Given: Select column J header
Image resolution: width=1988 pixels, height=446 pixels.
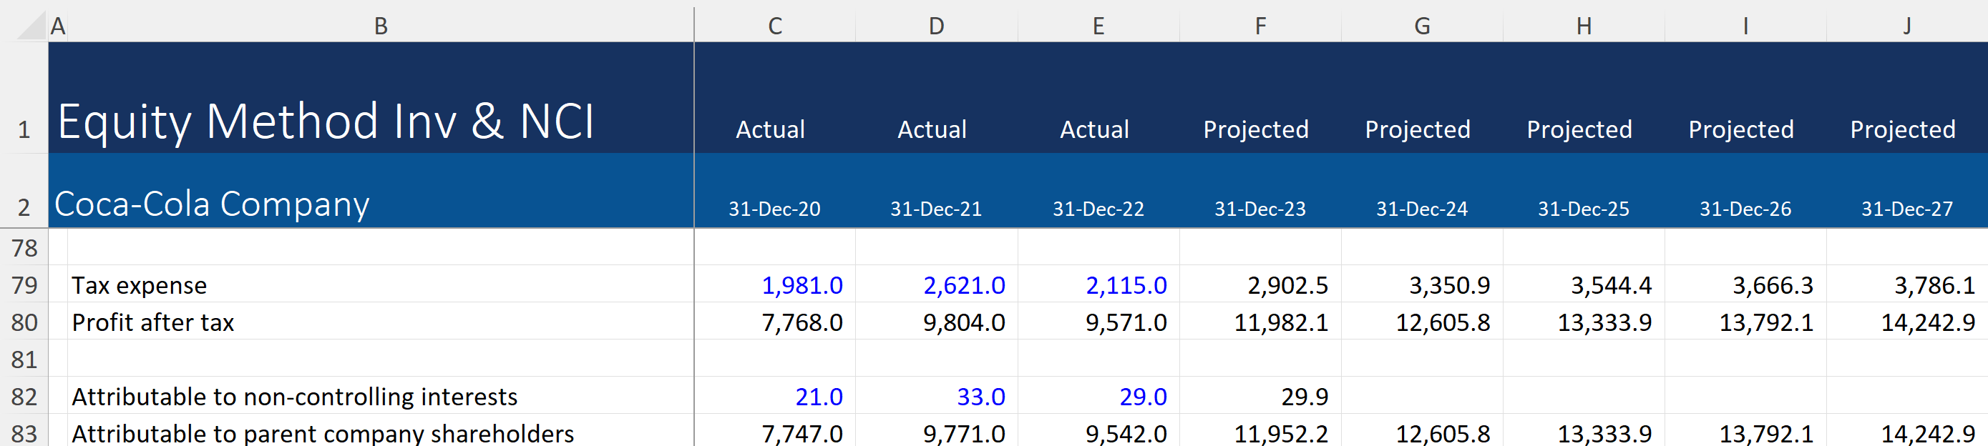Looking at the screenshot, I should pyautogui.click(x=1906, y=26).
